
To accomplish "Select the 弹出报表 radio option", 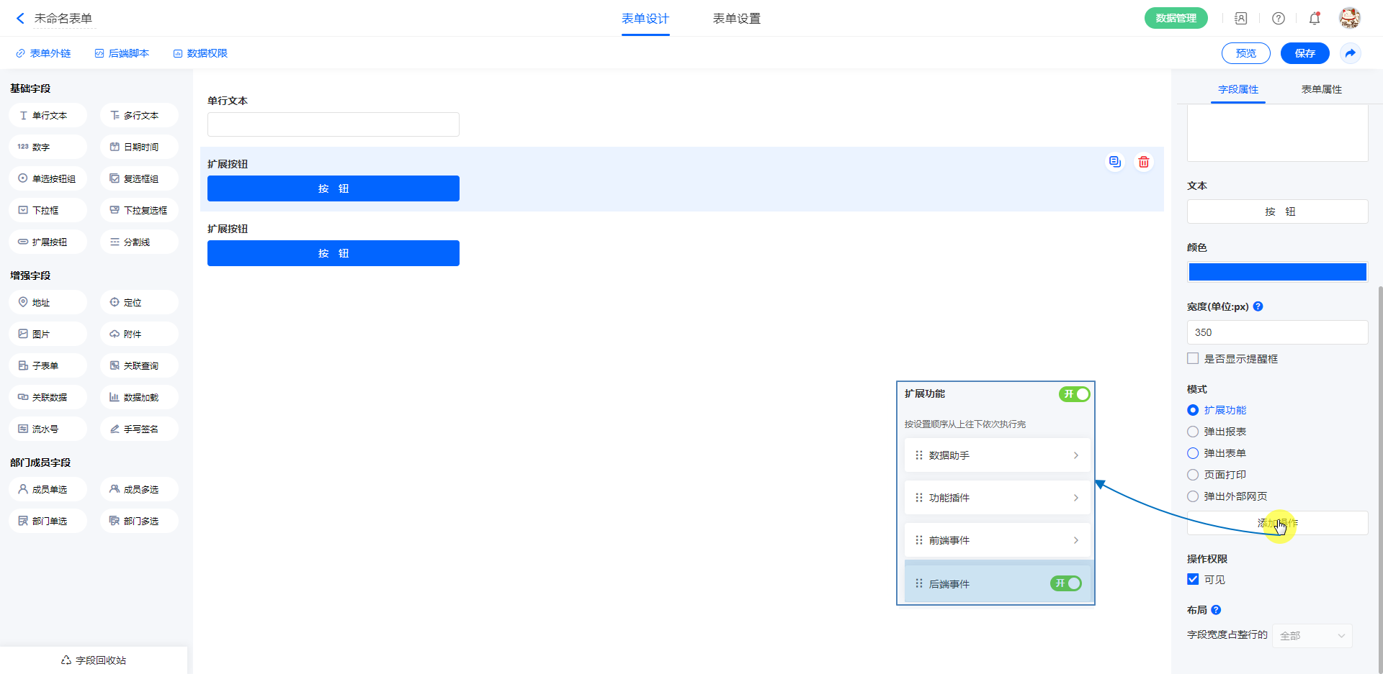I will 1193,432.
